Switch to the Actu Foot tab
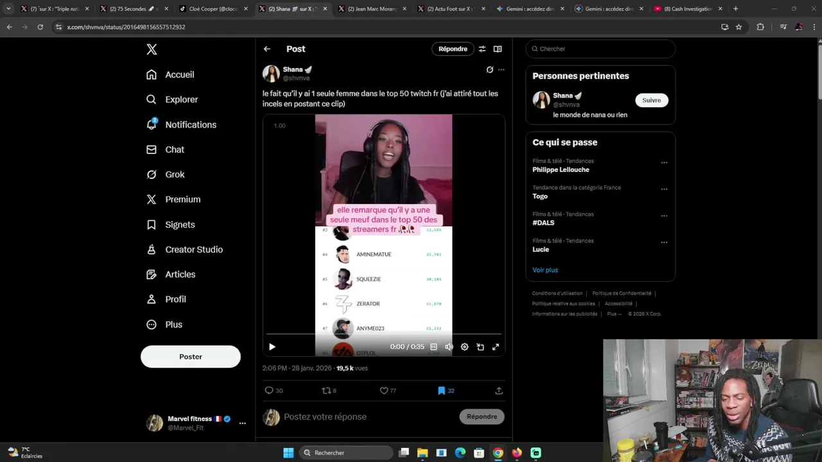Viewport: 822px width, 462px height. (x=450, y=9)
